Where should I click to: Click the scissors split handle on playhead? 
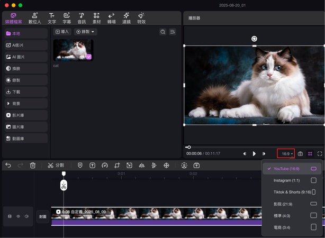64,185
